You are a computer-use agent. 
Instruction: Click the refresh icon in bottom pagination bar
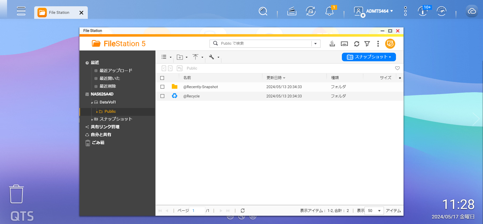243,211
